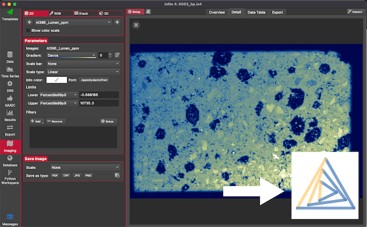Click the Inspect tool
Image resolution: width=367 pixels, height=227 pixels.
coord(355,12)
